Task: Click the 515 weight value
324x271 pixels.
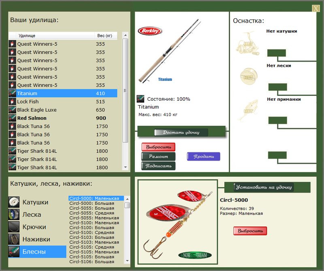Action: [x=100, y=102]
